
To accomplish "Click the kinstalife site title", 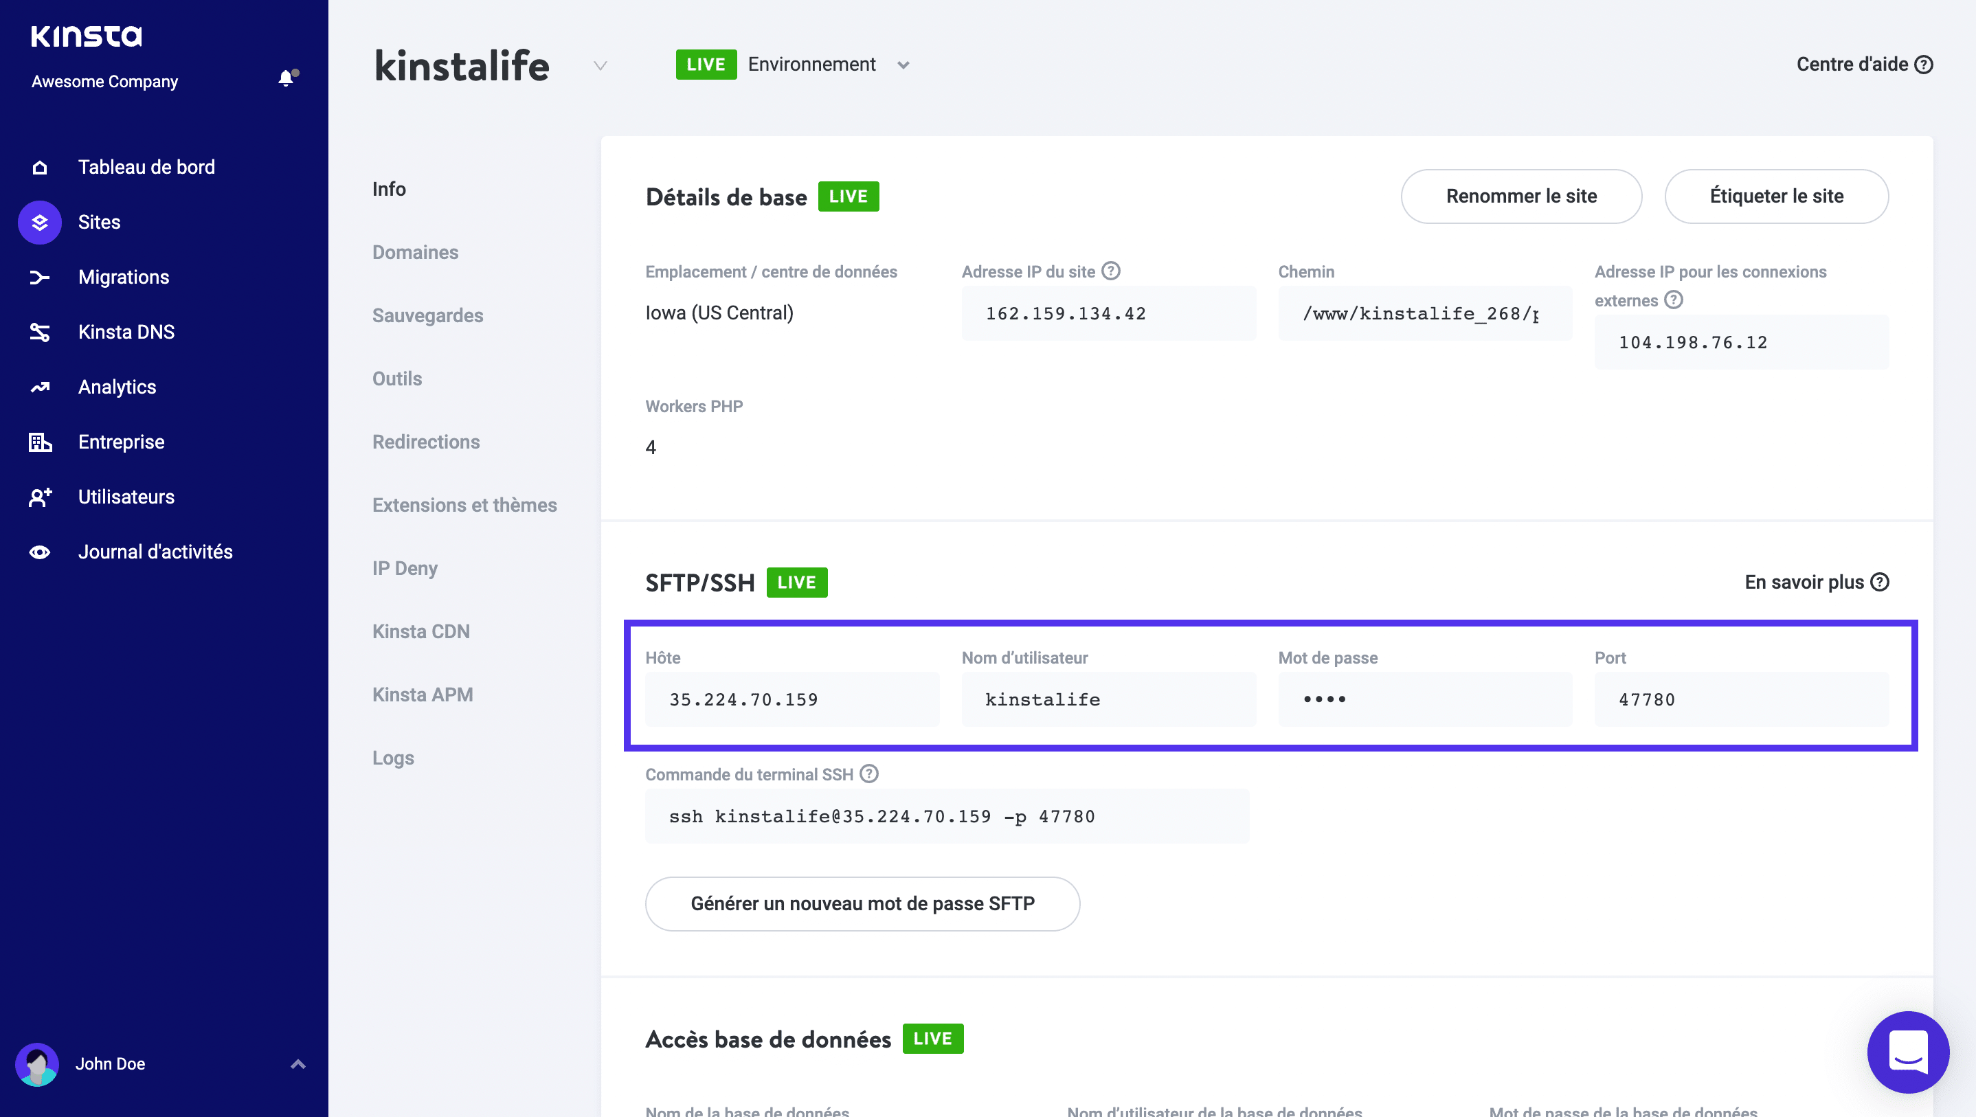I will pos(462,65).
